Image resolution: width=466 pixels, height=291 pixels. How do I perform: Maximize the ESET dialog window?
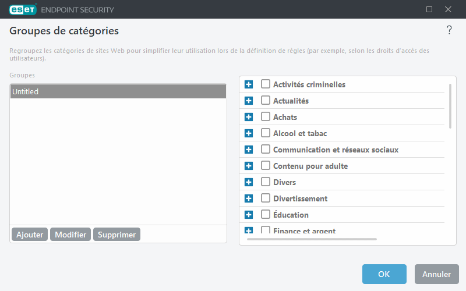[x=429, y=9]
